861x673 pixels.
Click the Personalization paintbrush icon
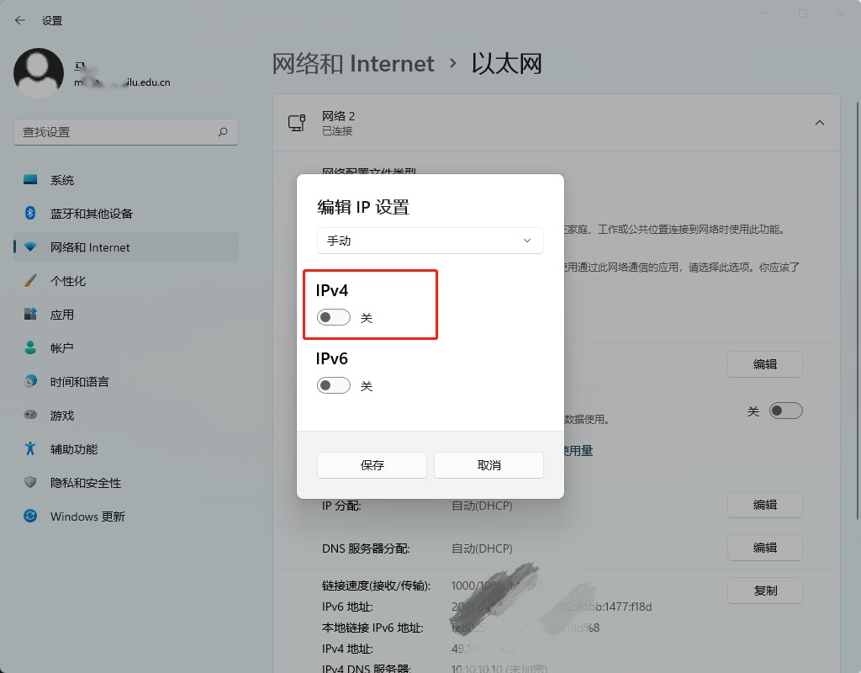point(31,281)
